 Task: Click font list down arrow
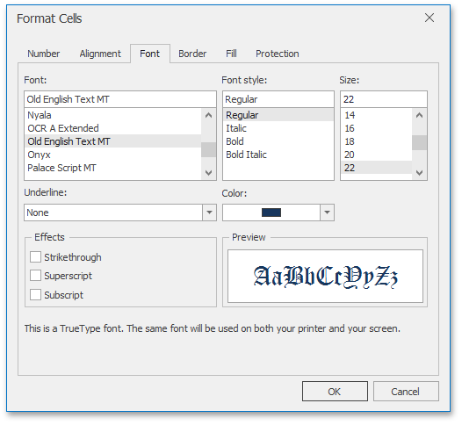(209, 173)
